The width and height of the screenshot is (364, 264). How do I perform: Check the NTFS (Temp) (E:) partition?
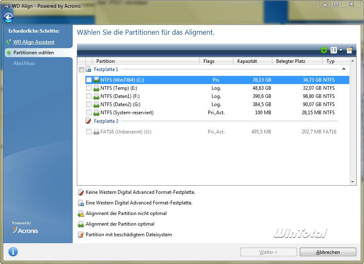pos(89,88)
